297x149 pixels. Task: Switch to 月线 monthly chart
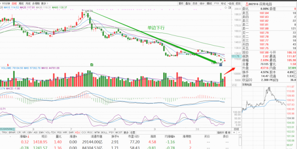point(28,3)
